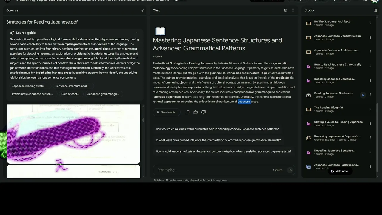Open options for Japanese Sentence Deconstruction
Image resolution: width=382 pixels, height=215 pixels.
(x=370, y=38)
